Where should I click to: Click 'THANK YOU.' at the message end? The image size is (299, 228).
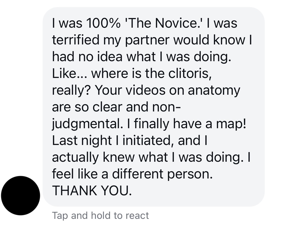point(92,190)
